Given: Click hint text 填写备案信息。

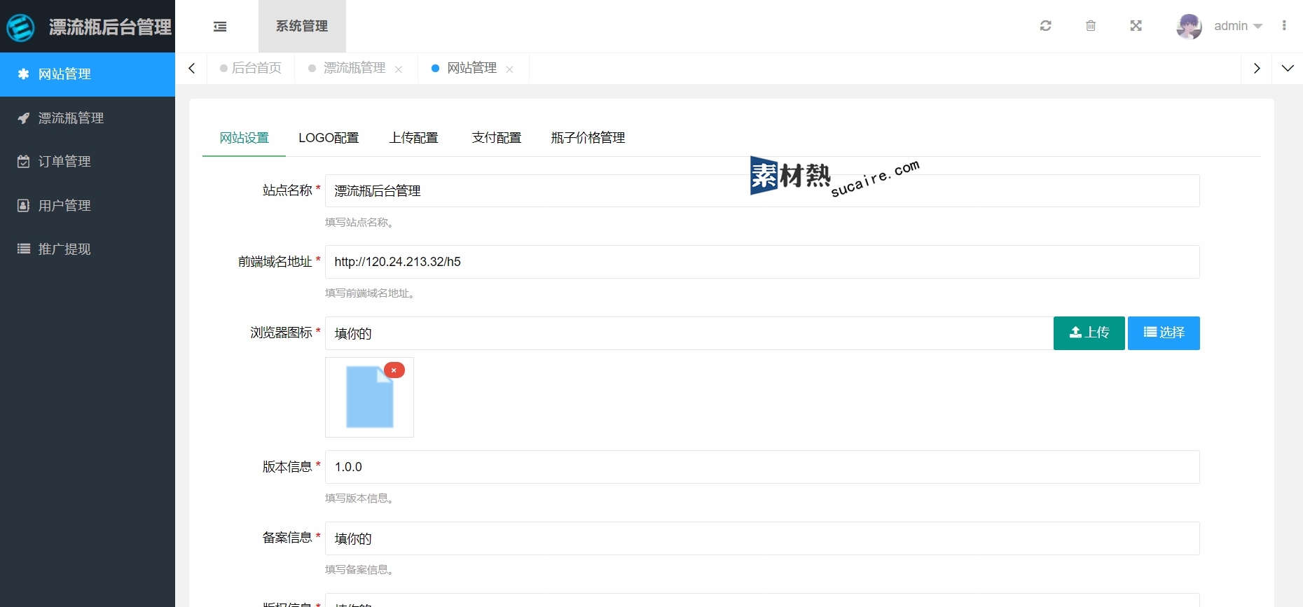Looking at the screenshot, I should (x=361, y=570).
